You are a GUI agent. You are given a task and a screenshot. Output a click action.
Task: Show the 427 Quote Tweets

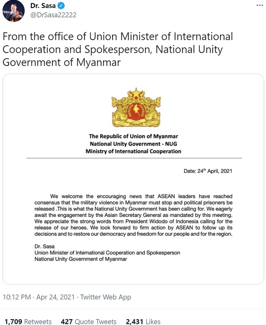coord(89,321)
